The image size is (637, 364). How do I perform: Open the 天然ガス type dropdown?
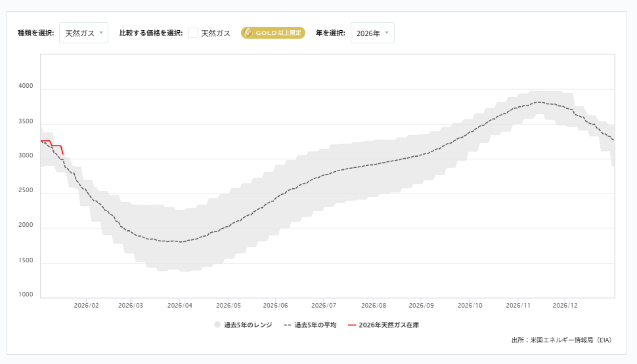[83, 33]
